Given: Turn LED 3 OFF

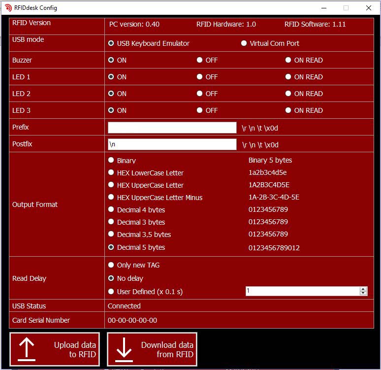Looking at the screenshot, I should [x=199, y=110].
